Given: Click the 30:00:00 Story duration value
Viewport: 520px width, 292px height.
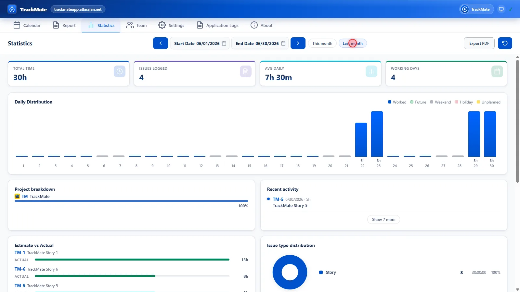Looking at the screenshot, I should [x=479, y=273].
